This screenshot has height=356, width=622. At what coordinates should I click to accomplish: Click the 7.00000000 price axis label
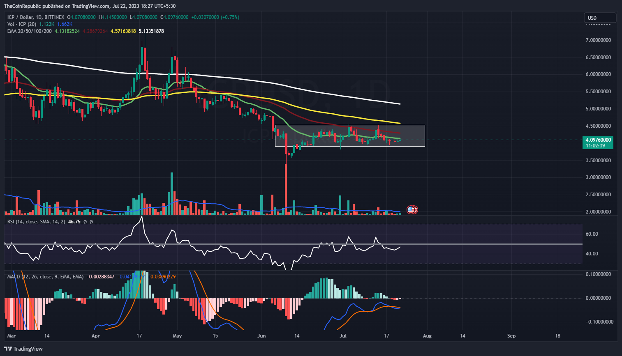tap(598, 40)
